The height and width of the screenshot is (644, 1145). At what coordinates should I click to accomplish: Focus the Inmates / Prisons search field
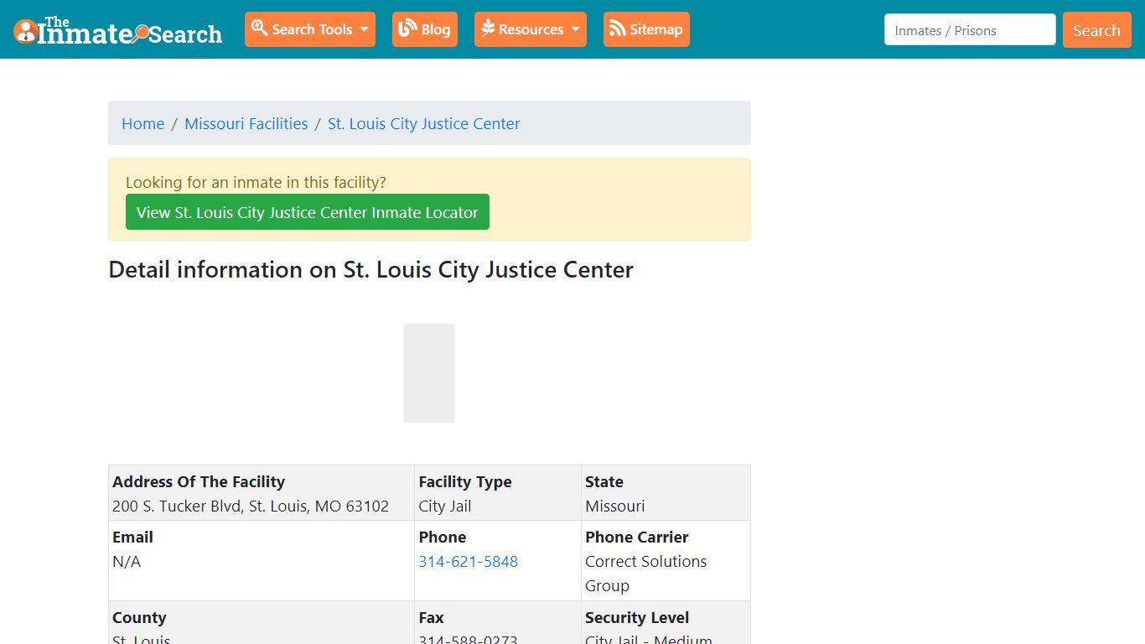pos(970,29)
